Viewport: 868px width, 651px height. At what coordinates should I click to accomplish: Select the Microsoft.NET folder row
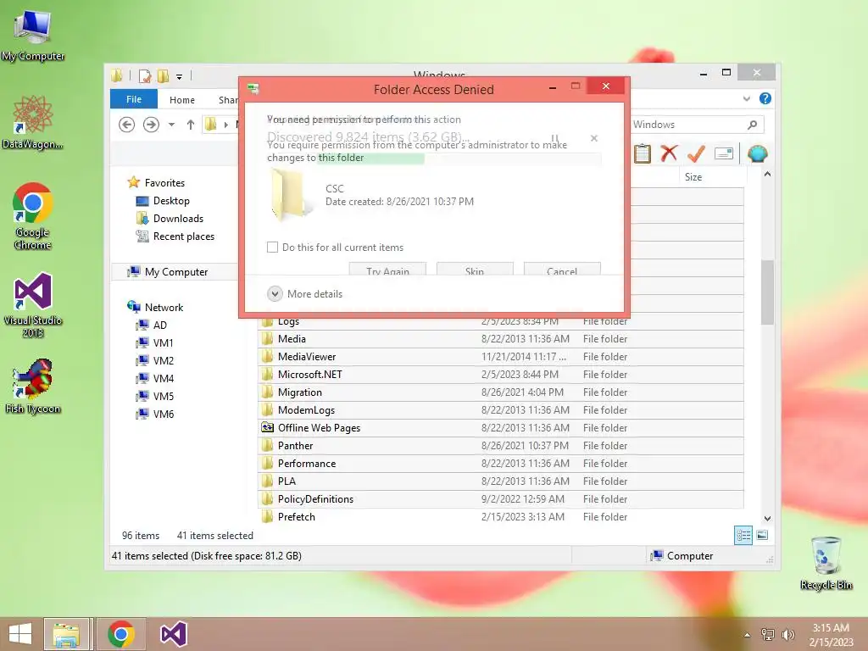click(500, 374)
